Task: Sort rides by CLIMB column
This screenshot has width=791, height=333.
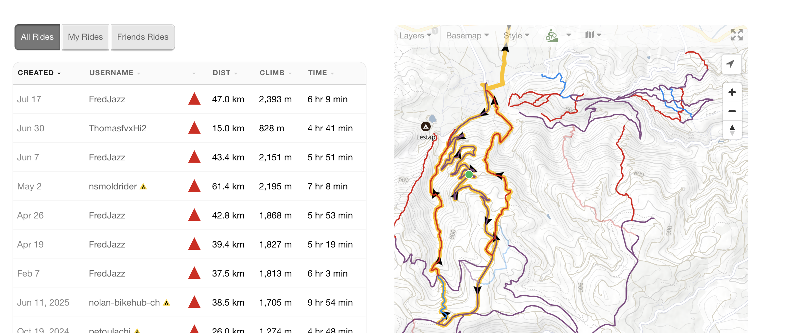Action: (x=275, y=73)
